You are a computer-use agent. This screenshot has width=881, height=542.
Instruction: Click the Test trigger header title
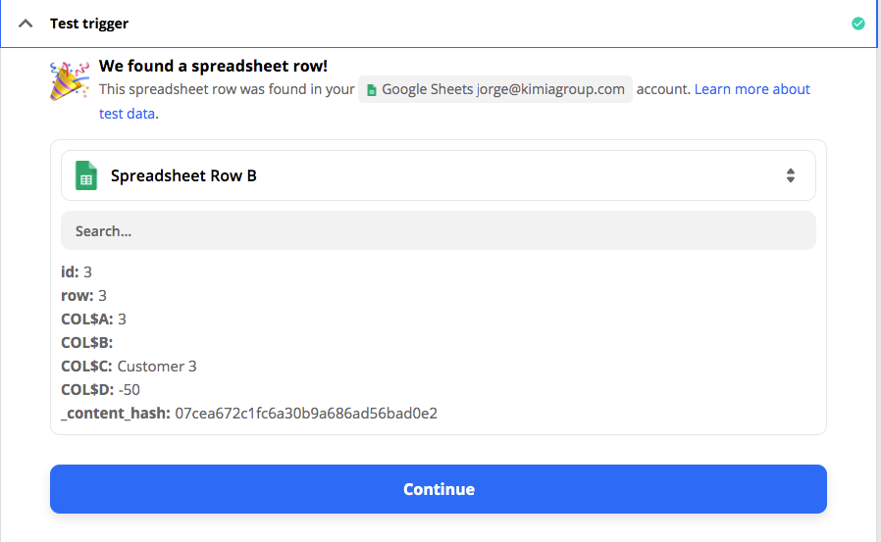(88, 24)
